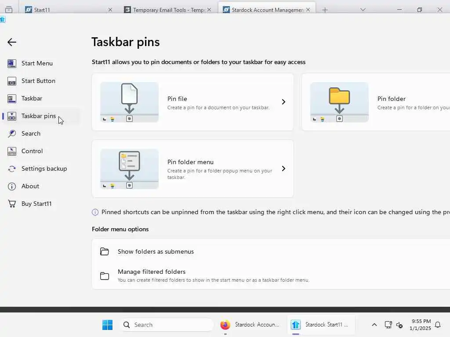Click the Control sidebar icon

coord(12,151)
